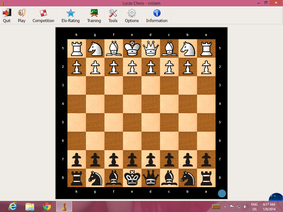
Task: Select the white pawn on g2
Action: (95, 67)
